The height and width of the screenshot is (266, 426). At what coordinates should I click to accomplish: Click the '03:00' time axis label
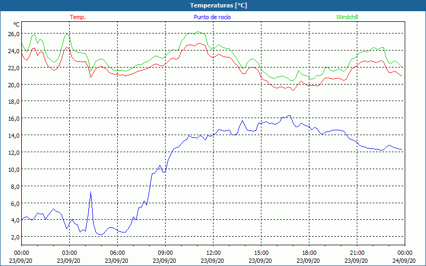pos(70,253)
